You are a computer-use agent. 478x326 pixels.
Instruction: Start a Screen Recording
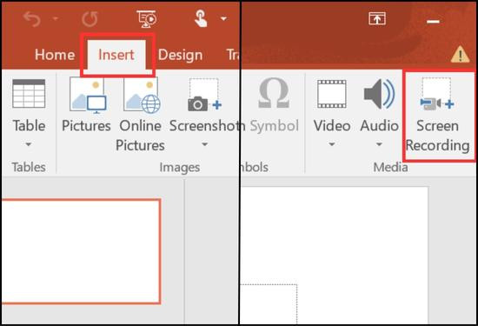[438, 115]
